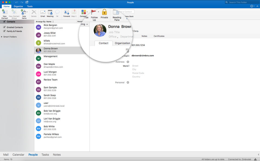Select the Dan Maple contact
The width and height of the screenshot is (260, 161).
[62, 66]
